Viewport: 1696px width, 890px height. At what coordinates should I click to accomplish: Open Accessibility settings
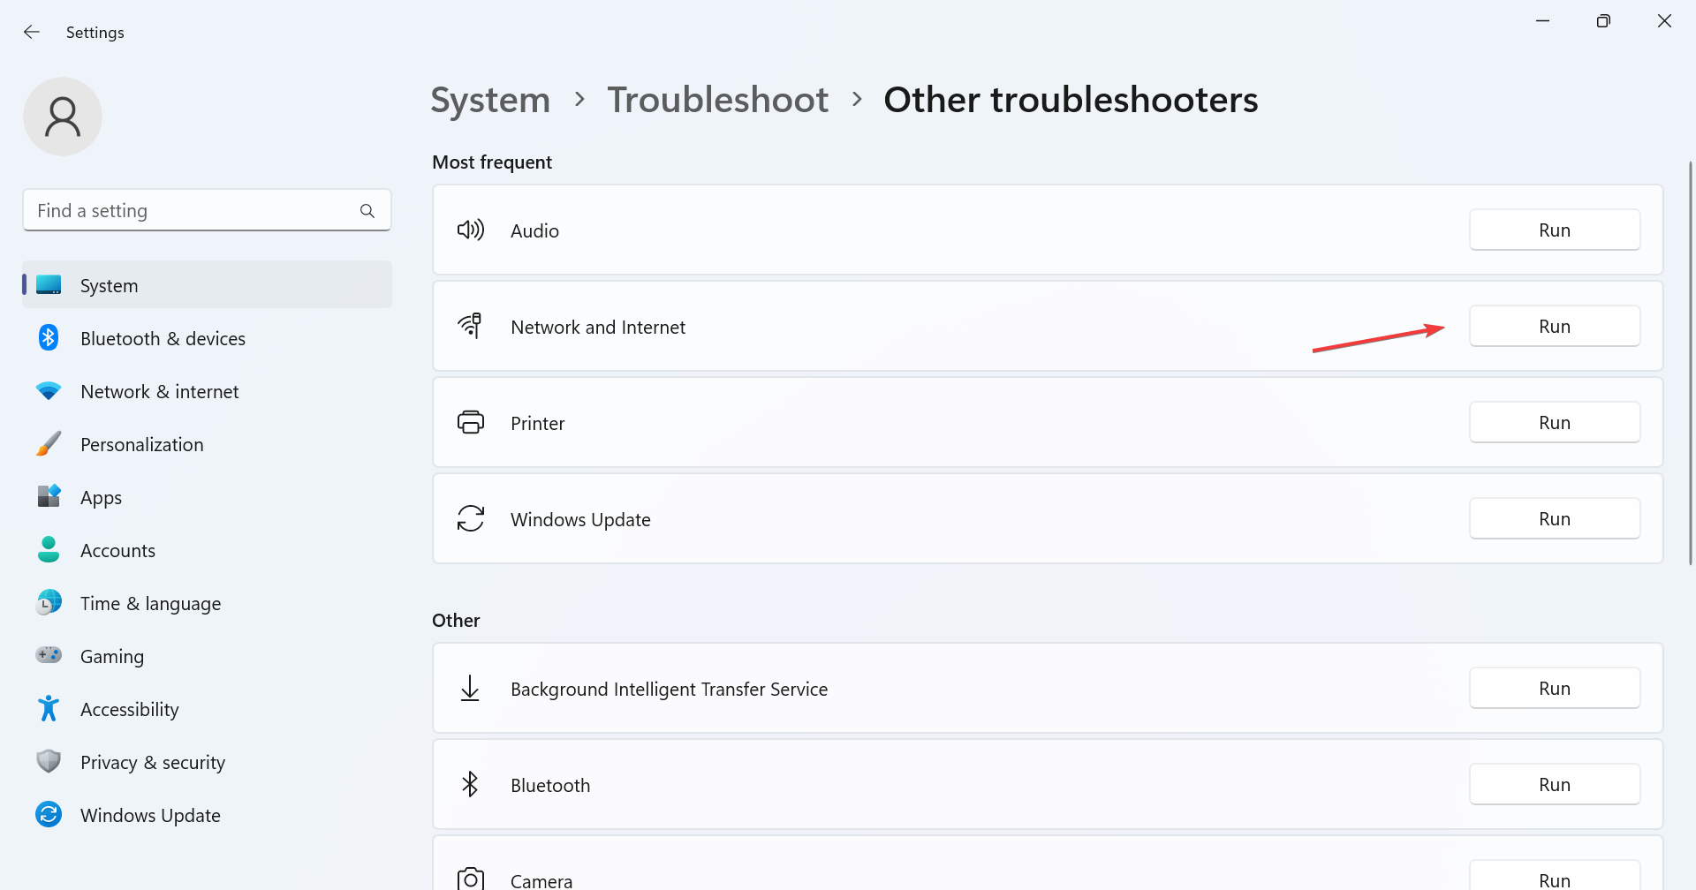coord(208,709)
